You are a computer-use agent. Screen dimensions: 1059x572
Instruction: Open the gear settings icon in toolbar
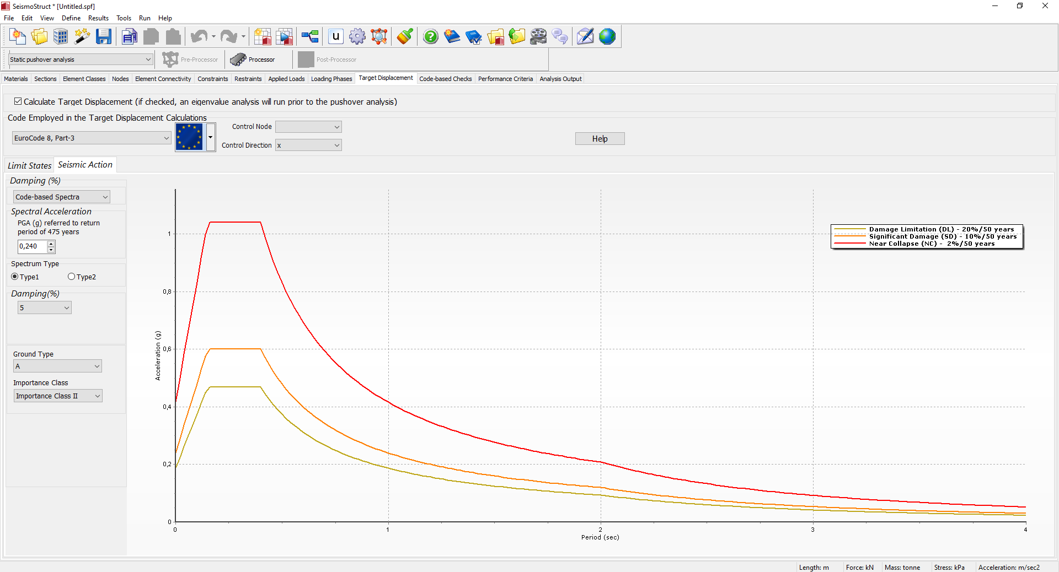pos(357,37)
